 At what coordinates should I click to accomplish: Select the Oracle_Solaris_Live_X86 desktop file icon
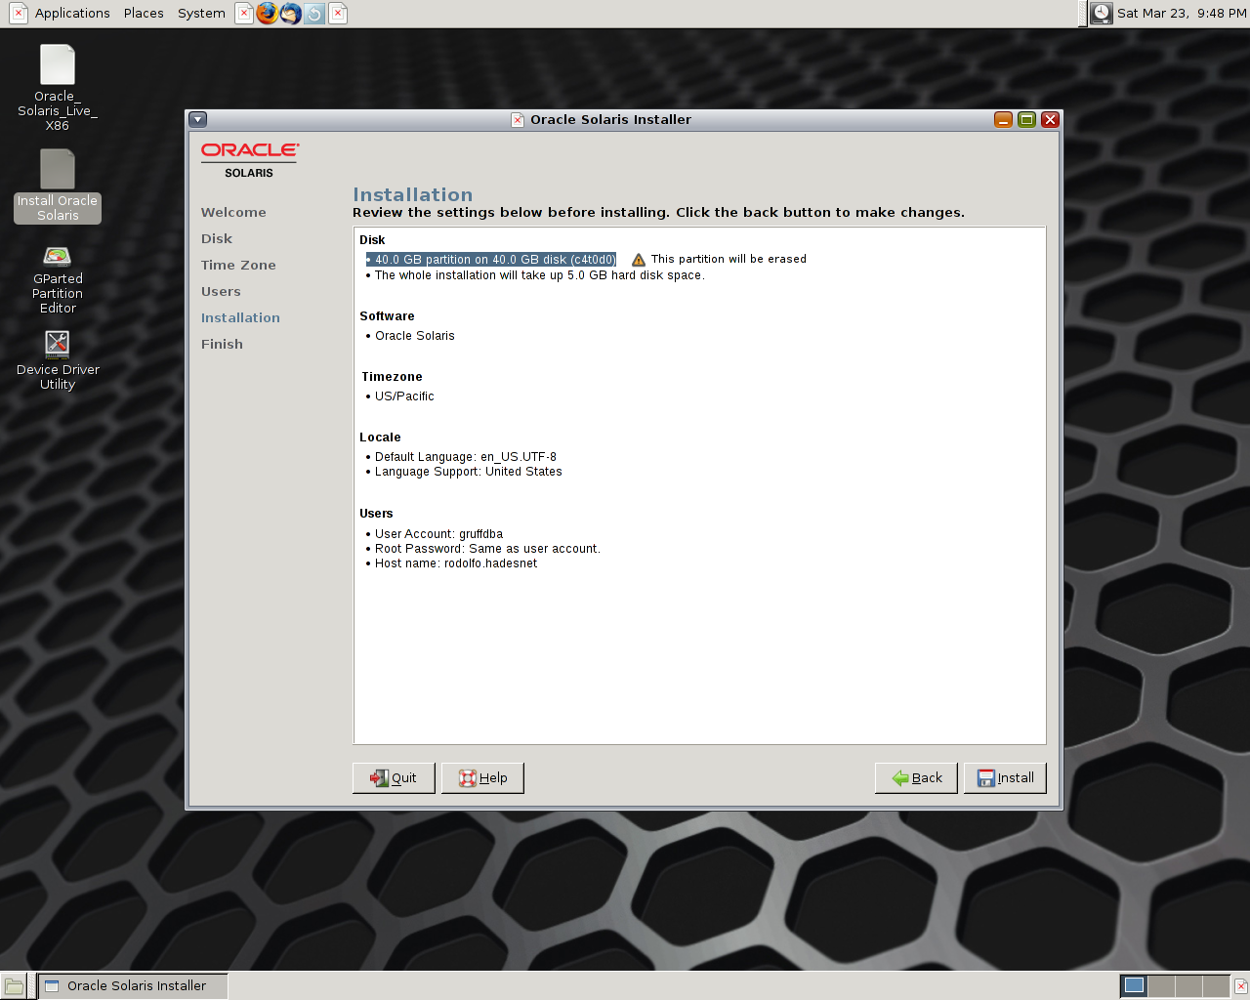[x=58, y=65]
